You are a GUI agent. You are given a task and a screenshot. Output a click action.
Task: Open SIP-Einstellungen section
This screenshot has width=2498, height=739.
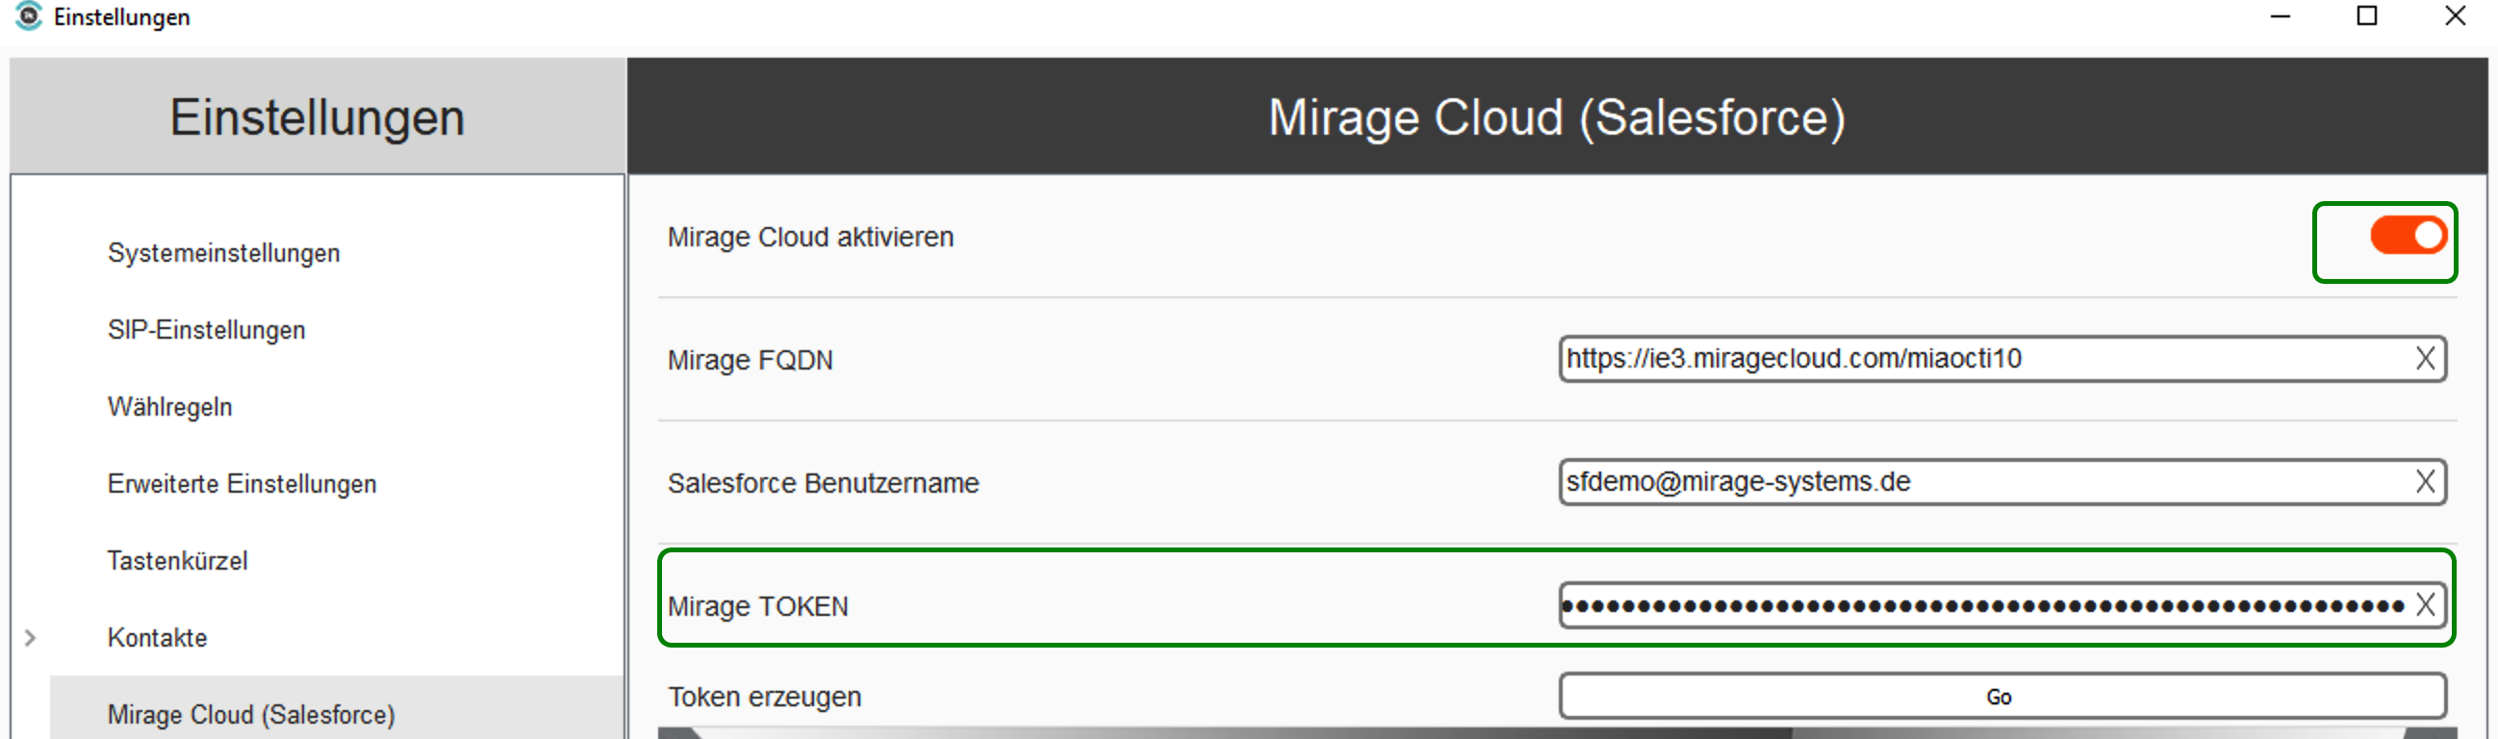(x=207, y=330)
